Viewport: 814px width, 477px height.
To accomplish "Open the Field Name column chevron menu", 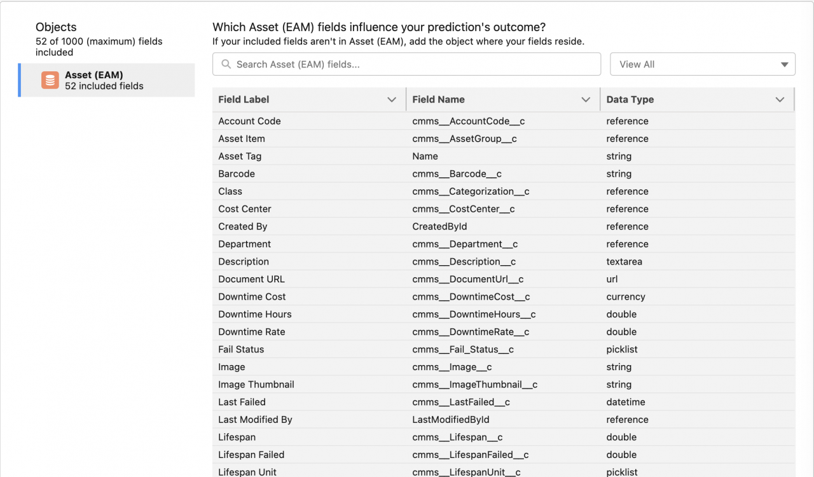I will tap(586, 99).
